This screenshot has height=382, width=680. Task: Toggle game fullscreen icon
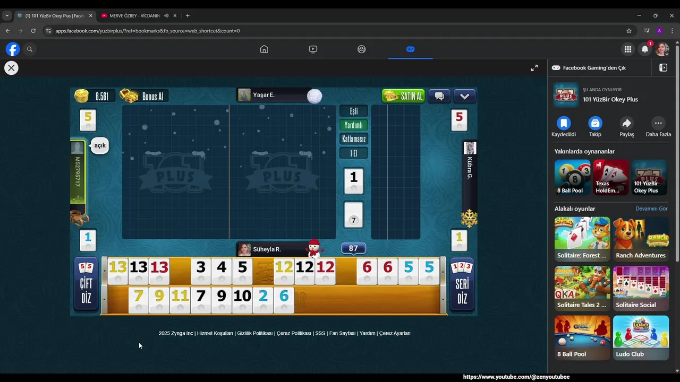[x=534, y=68]
